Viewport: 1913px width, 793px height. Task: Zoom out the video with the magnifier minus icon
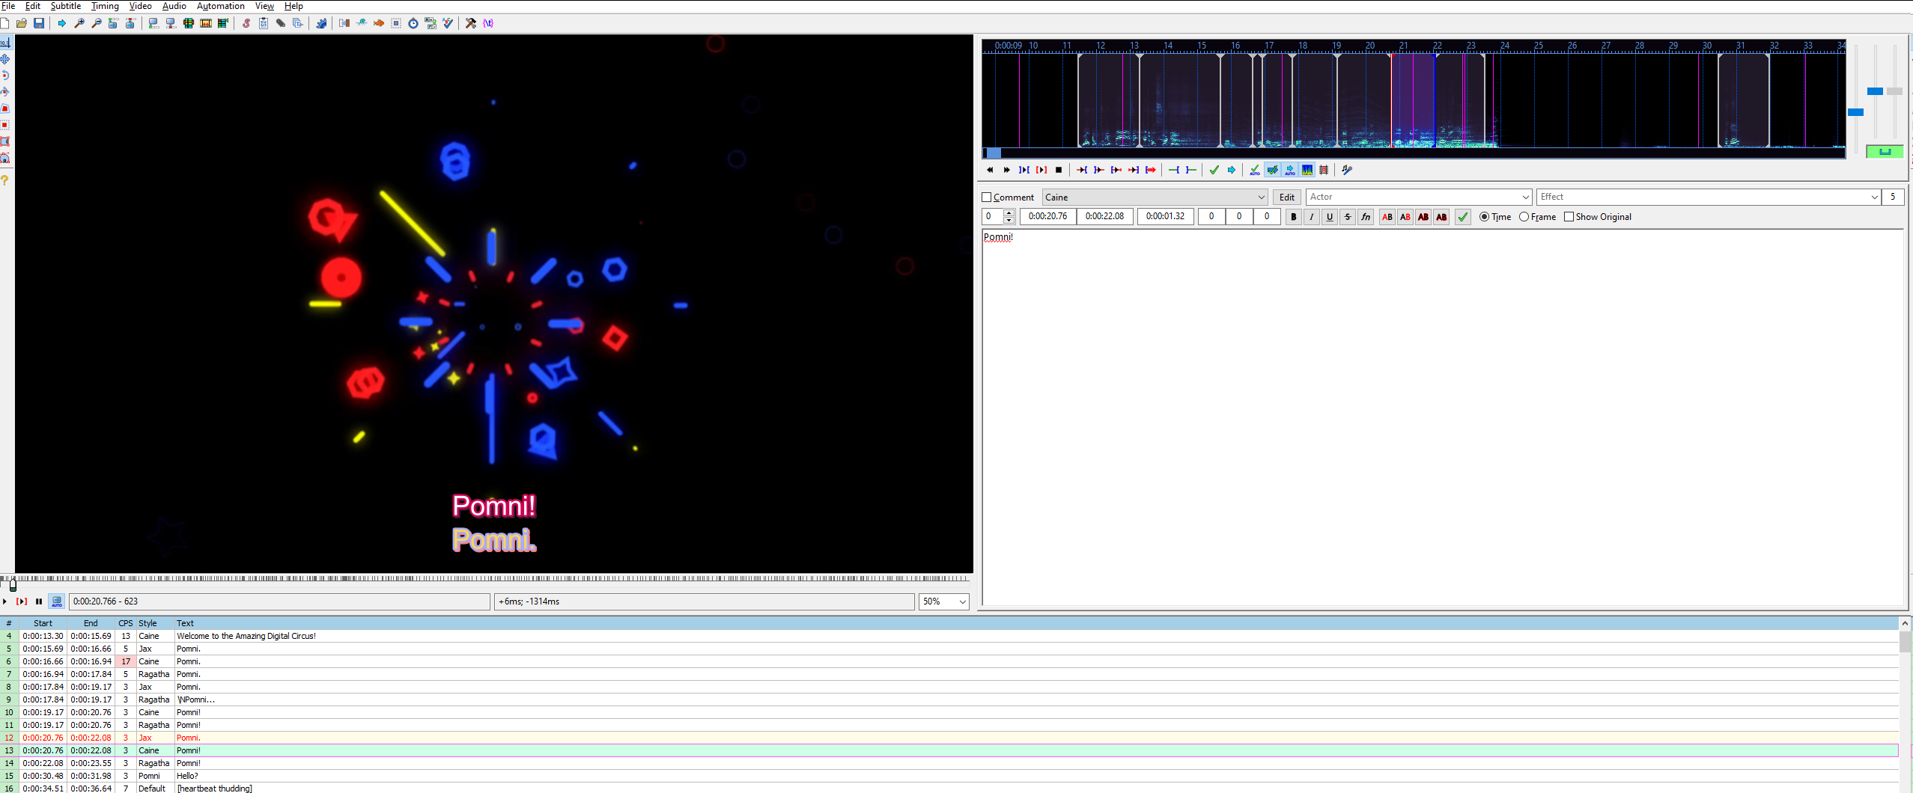(x=97, y=23)
